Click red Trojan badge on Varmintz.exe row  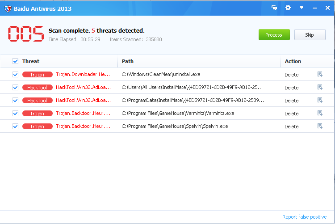tap(38, 114)
